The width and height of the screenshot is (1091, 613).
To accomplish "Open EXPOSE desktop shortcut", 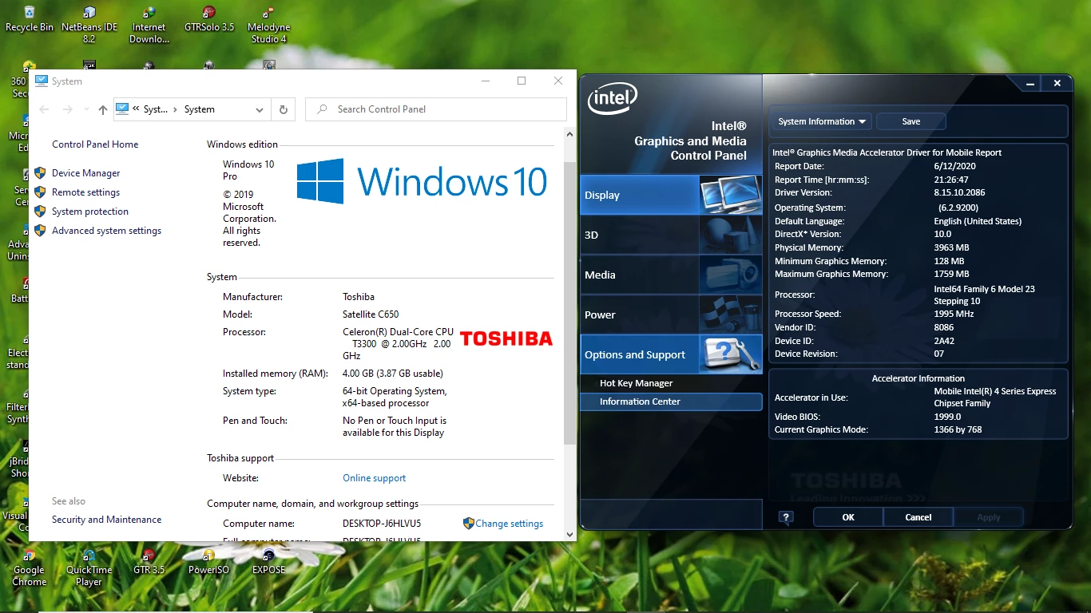I will coord(268,562).
